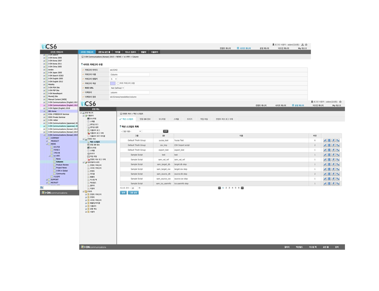
Task: Go to page 2 in the pagination
Action: pos(226,187)
